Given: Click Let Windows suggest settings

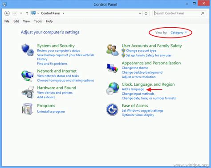Looking at the screenshot, I should (x=142, y=110).
